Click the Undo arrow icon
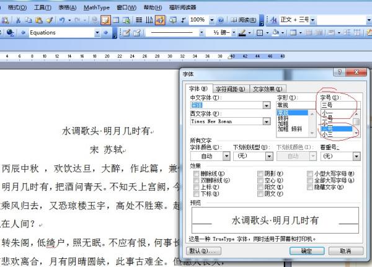Viewport: 372px width, 267px height. (x=62, y=20)
